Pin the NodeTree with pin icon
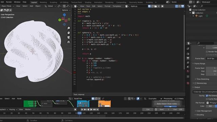Screen dimensions: 217x122 pyautogui.click(x=103, y=99)
